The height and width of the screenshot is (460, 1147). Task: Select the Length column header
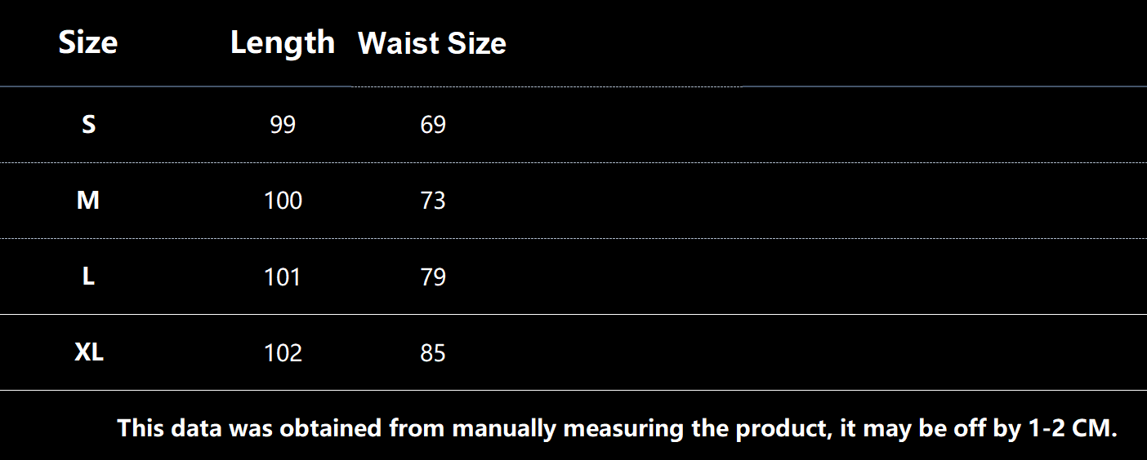coord(283,42)
